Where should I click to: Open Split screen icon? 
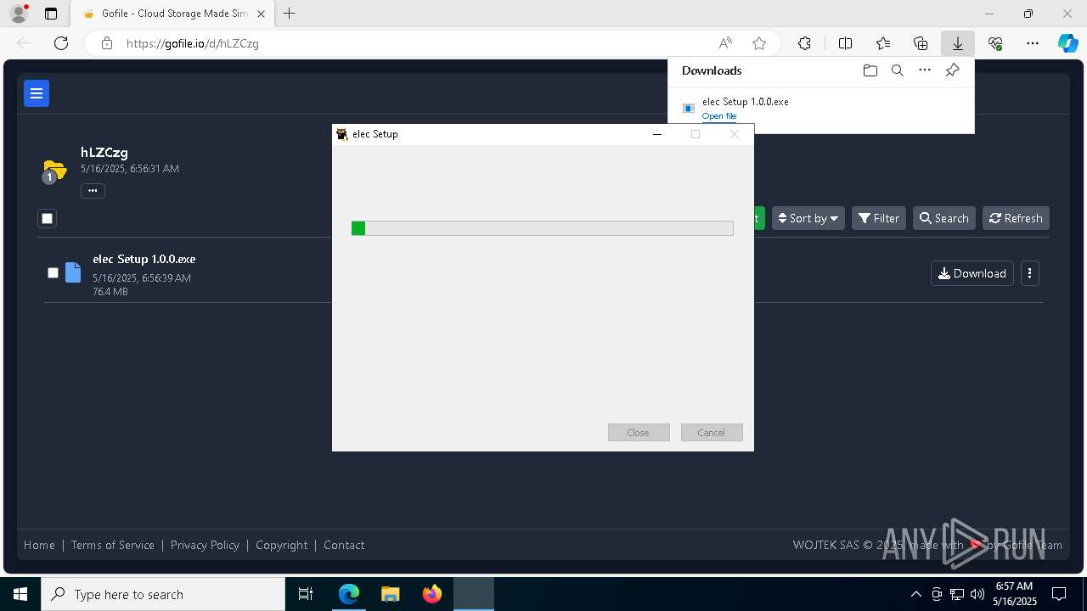tap(845, 43)
